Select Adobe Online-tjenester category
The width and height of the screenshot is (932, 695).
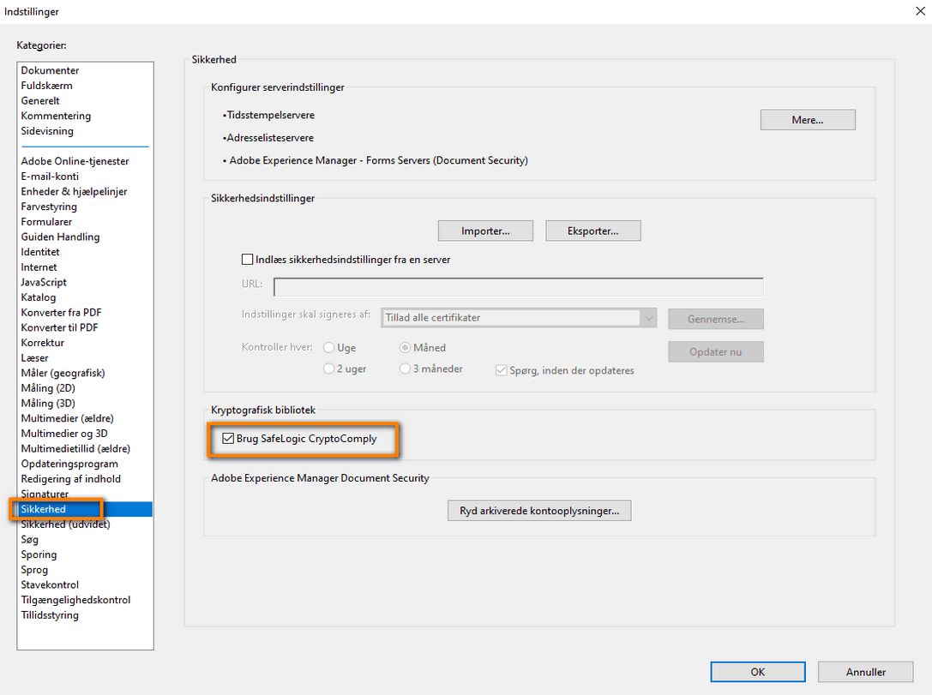tap(75, 161)
